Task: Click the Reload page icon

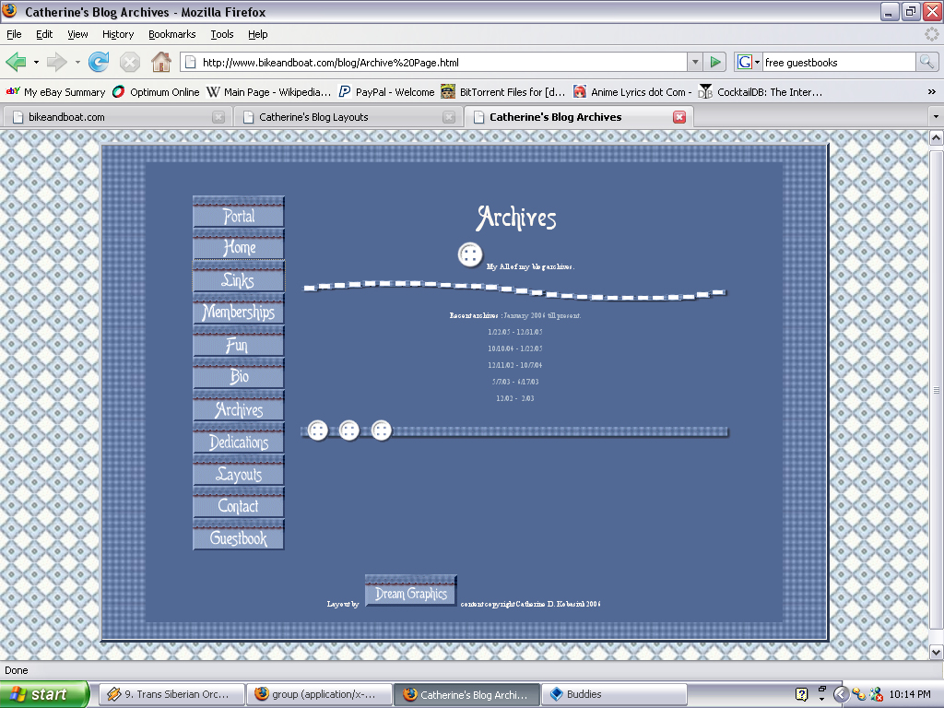Action: click(99, 63)
